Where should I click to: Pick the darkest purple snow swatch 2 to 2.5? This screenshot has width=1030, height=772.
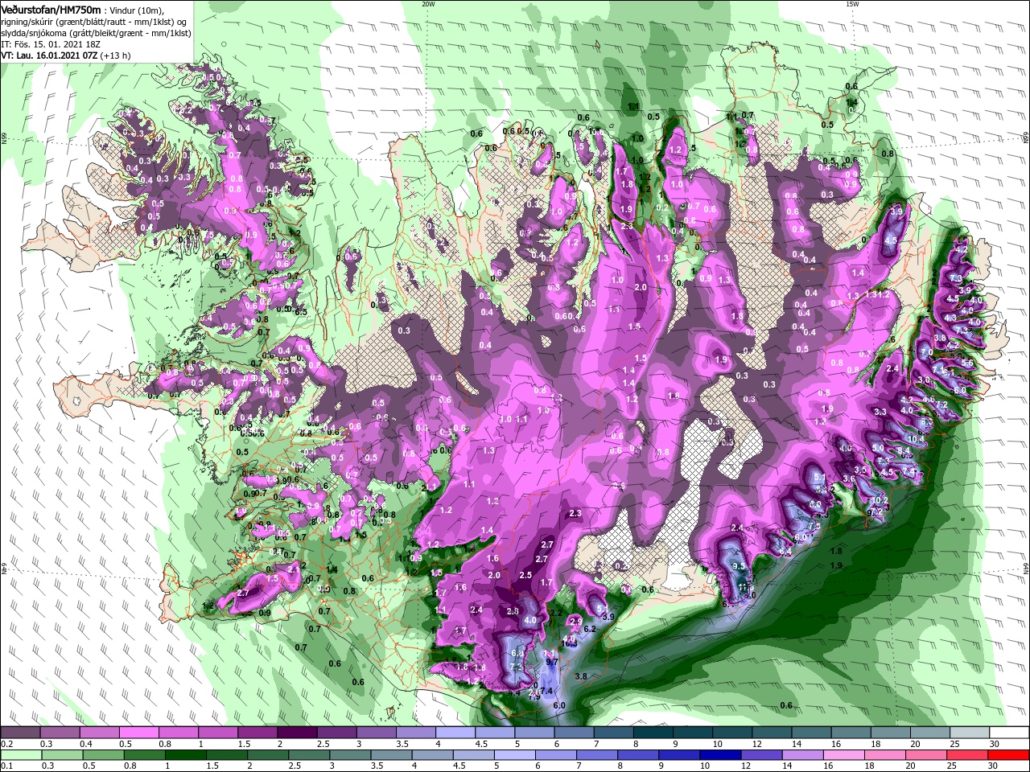[x=296, y=733]
